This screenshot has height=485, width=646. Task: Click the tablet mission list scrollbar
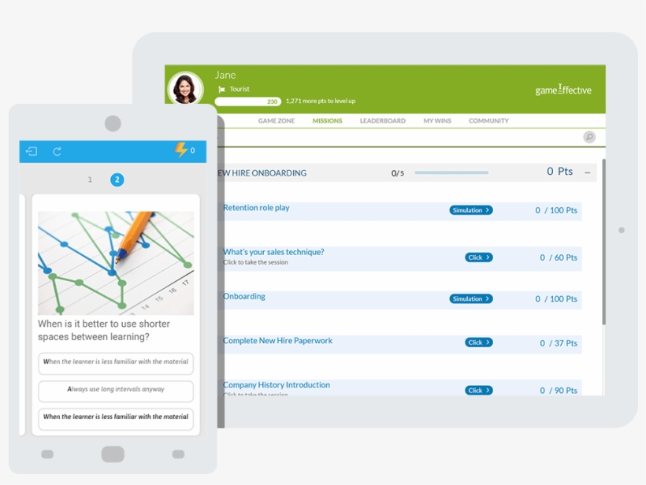(603, 242)
